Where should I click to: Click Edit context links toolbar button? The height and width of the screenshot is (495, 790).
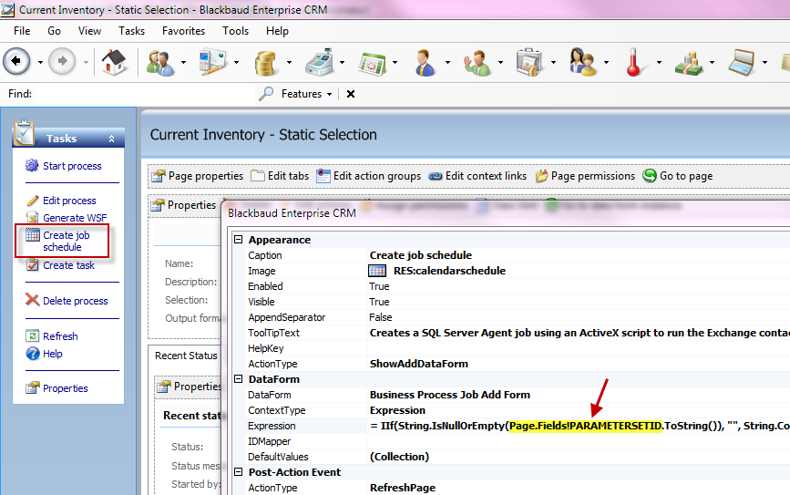(477, 176)
